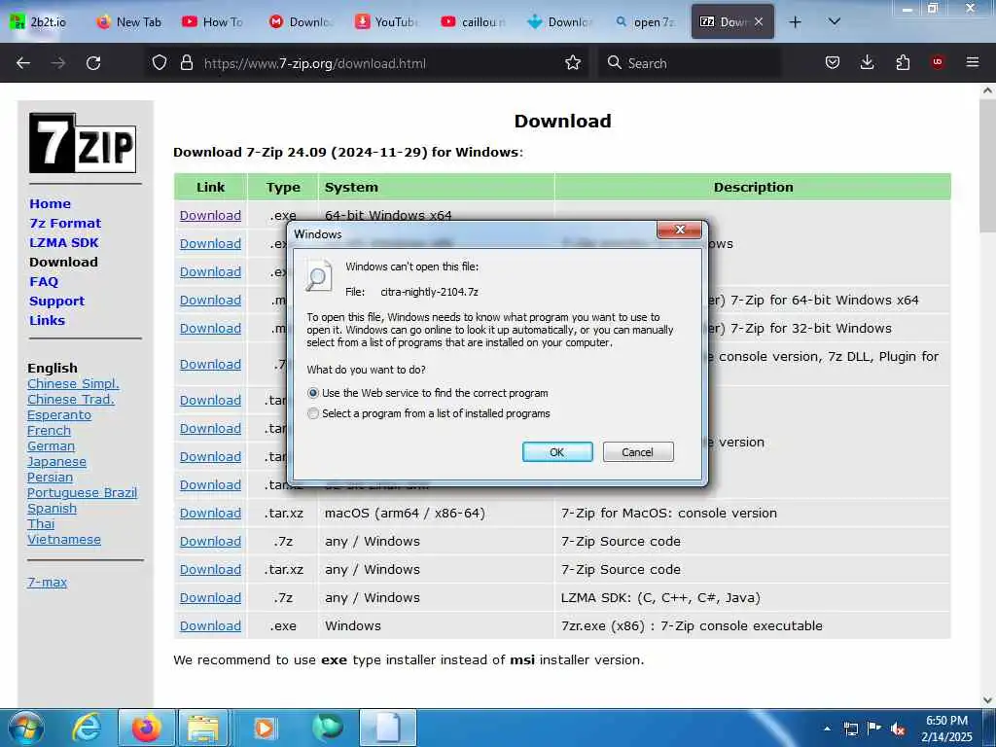Click the page vertical scrollbar thumb
The width and height of the screenshot is (996, 747).
click(987, 166)
